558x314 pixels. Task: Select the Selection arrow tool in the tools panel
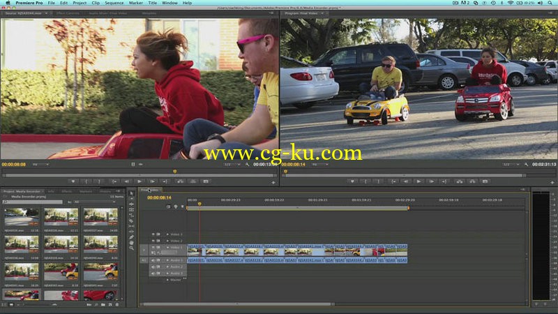[x=131, y=193]
